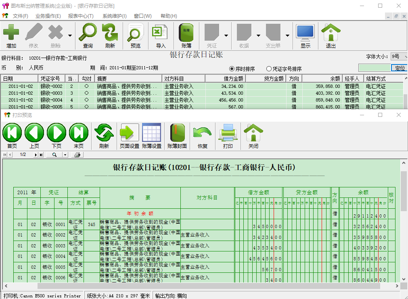The image size is (408, 299).
Task: Click the 定位 button
Action: 400,68
